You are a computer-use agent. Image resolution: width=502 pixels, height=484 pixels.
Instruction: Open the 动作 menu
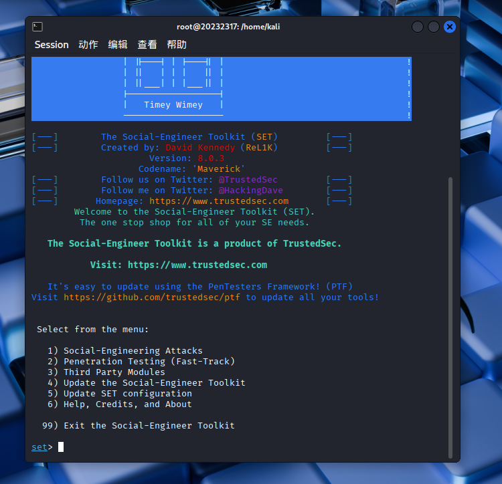(x=88, y=45)
